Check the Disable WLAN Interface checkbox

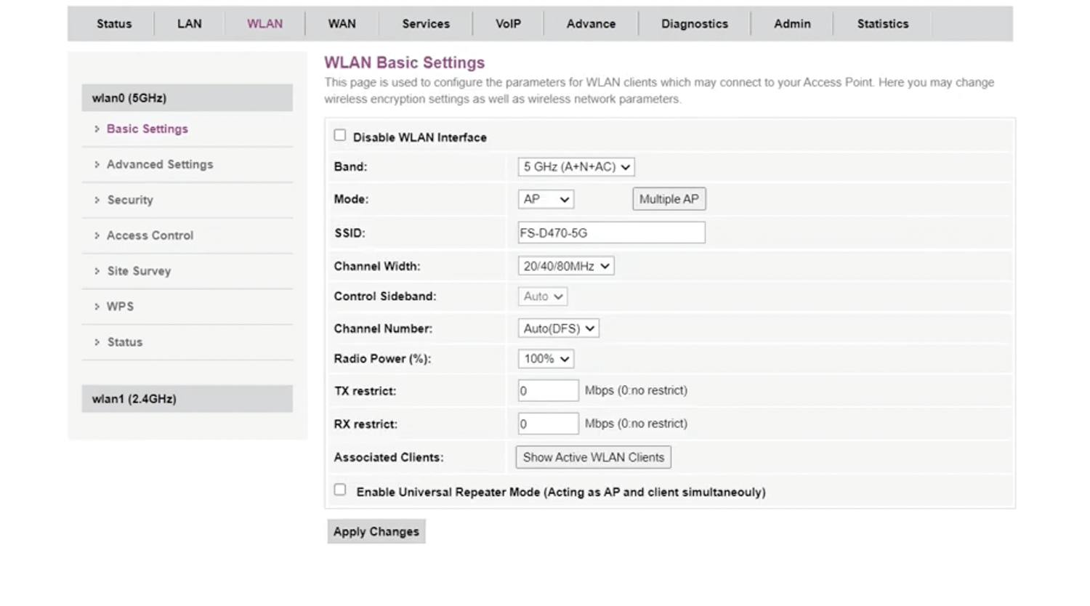tap(339, 136)
